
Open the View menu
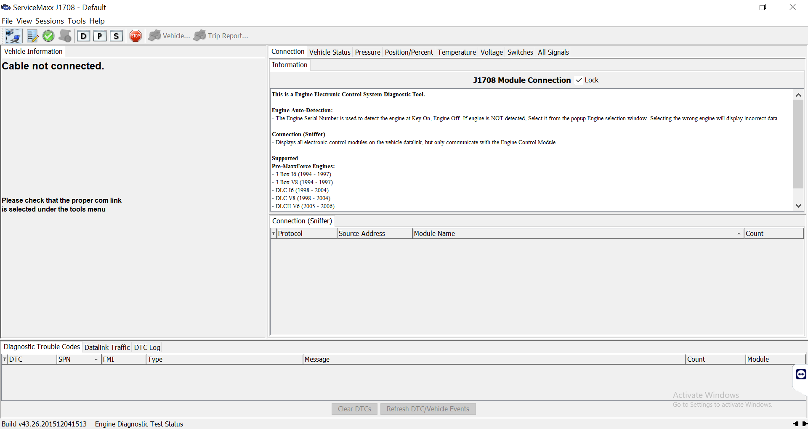tap(24, 21)
